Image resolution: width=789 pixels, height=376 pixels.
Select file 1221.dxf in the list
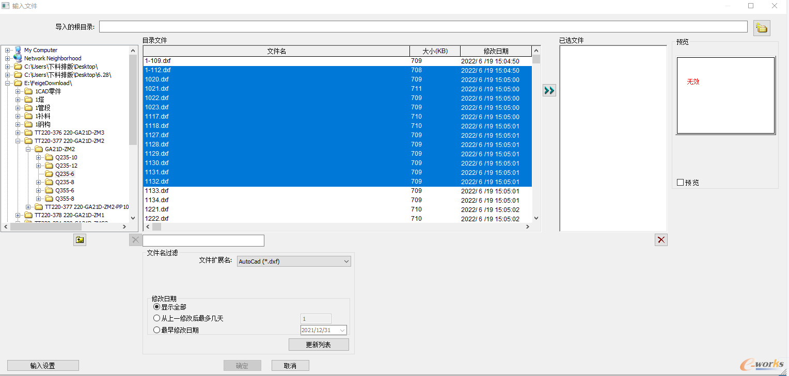click(338, 209)
